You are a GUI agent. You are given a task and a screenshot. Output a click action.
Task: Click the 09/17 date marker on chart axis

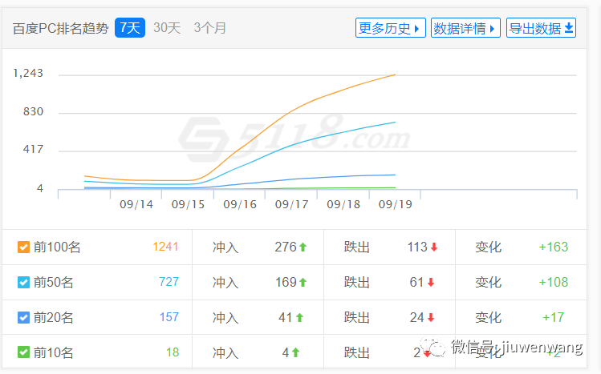pyautogui.click(x=291, y=204)
